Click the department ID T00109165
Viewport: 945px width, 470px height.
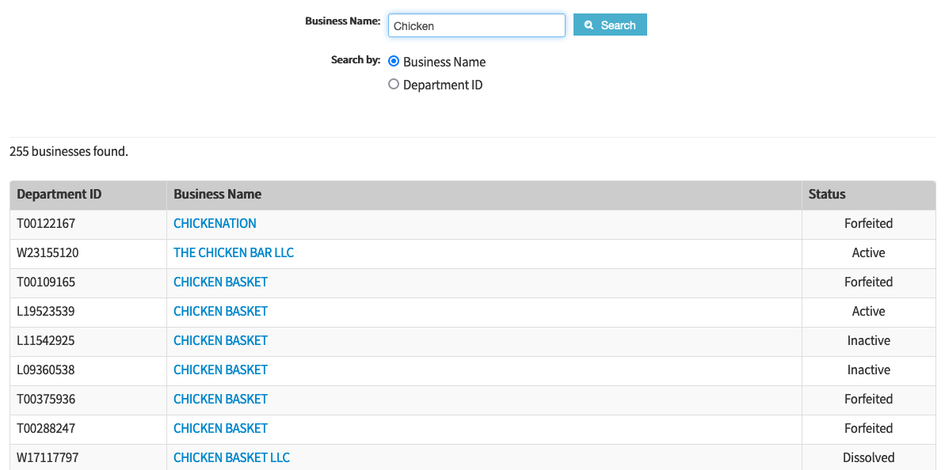coord(46,282)
